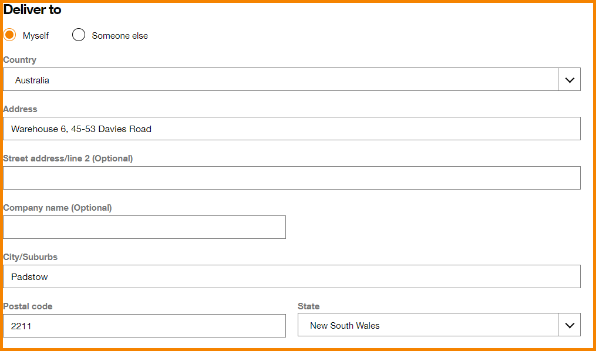Viewport: 596px width, 351px height.
Task: Click the "Country" field label
Action: click(20, 60)
